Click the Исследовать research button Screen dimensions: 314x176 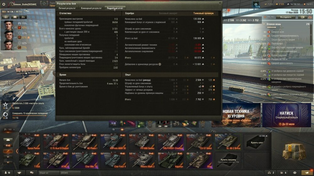pos(286,17)
